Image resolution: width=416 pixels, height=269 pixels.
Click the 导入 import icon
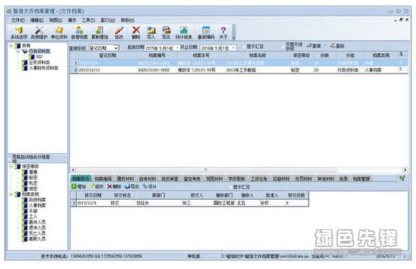click(x=151, y=33)
